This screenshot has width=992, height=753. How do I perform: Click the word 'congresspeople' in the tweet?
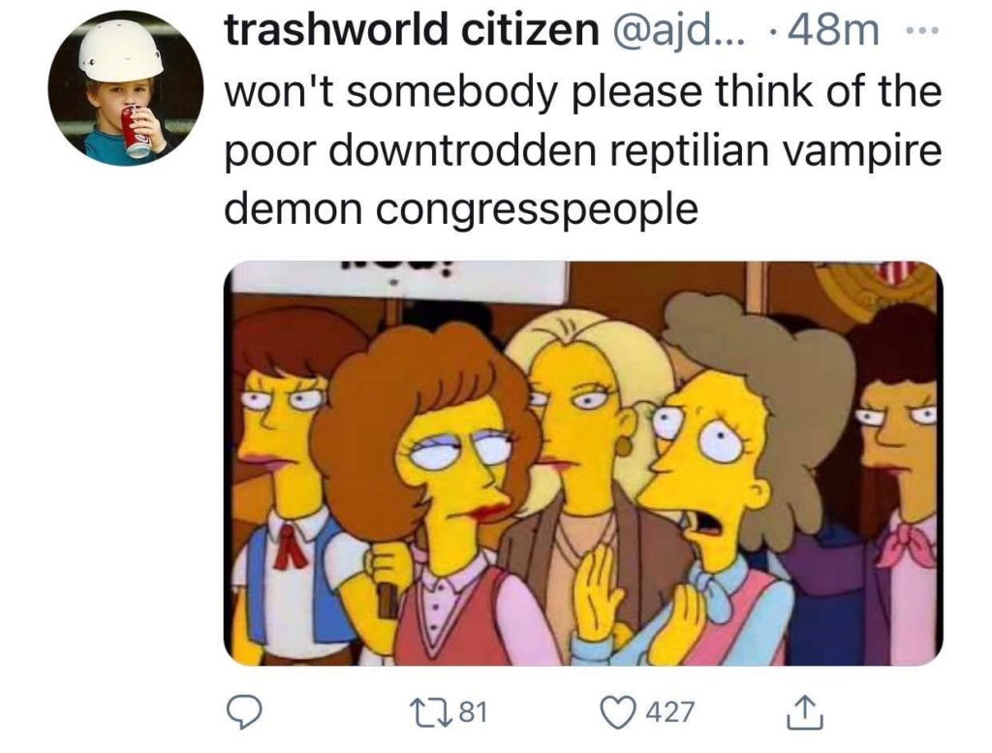(537, 209)
